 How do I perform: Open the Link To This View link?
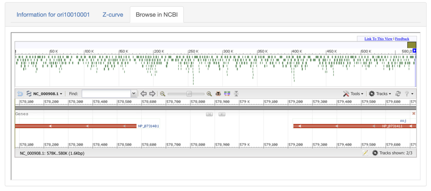[378, 39]
